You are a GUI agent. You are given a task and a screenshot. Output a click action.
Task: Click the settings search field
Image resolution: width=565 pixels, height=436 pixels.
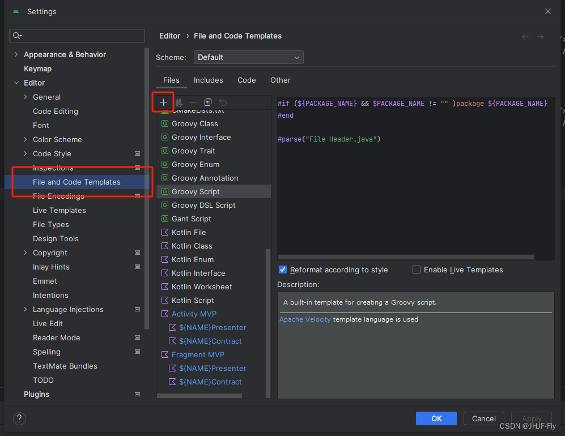click(x=77, y=36)
